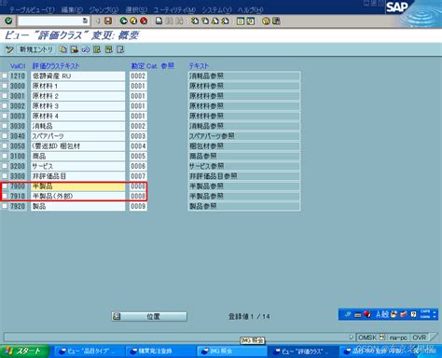
Task: Click the 半製品(外部) text field
Action: pos(77,196)
